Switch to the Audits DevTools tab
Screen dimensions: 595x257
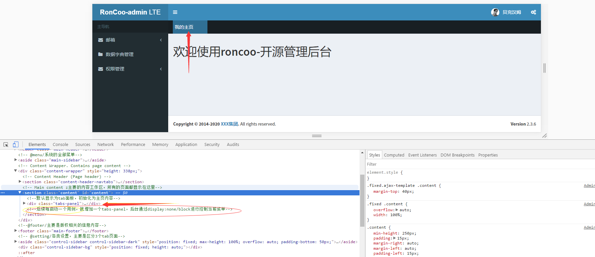[x=233, y=144]
